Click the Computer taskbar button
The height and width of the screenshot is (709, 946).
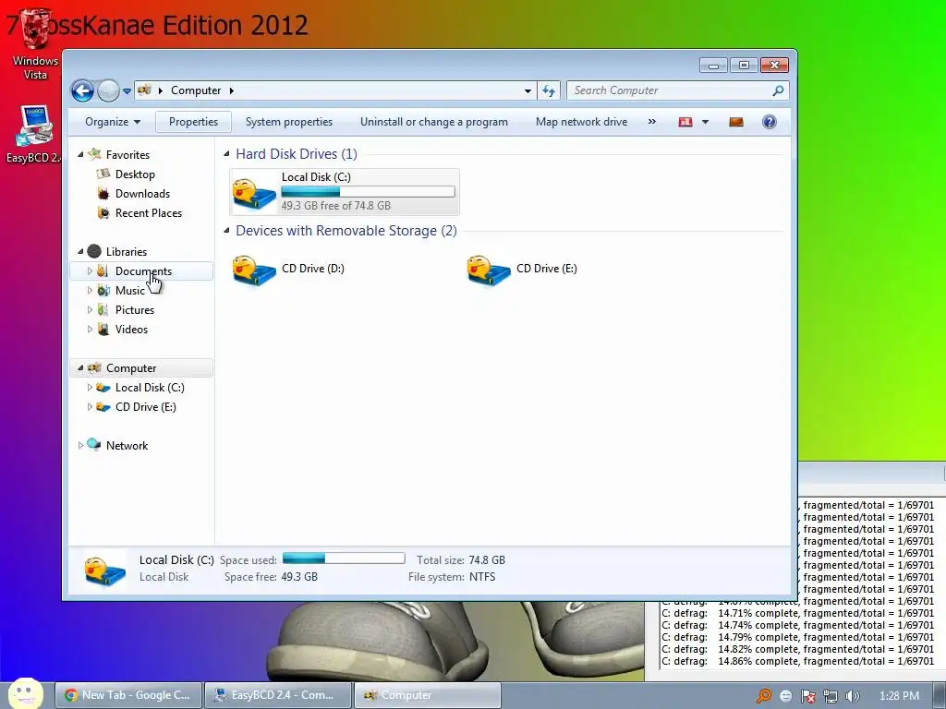(427, 695)
